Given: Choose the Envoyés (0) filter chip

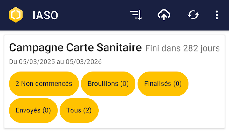Looking at the screenshot, I should tap(33, 110).
